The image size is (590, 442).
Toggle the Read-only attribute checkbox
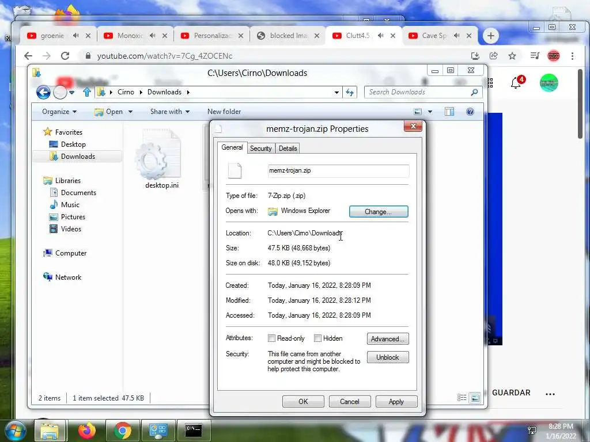271,338
